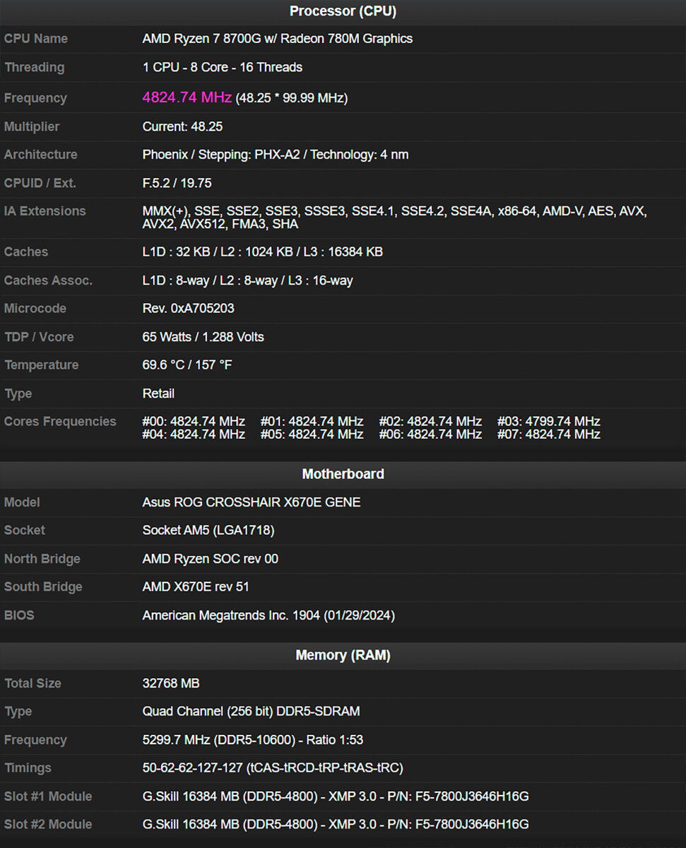Click the CPUID value 'F.5.2 / 19.75'
Screen dimensions: 686x848
pyautogui.click(x=177, y=183)
